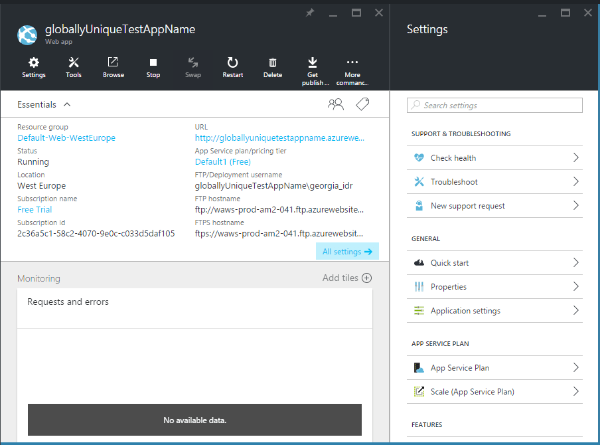600x445 pixels.
Task: Pin the web app blade
Action: [310, 13]
